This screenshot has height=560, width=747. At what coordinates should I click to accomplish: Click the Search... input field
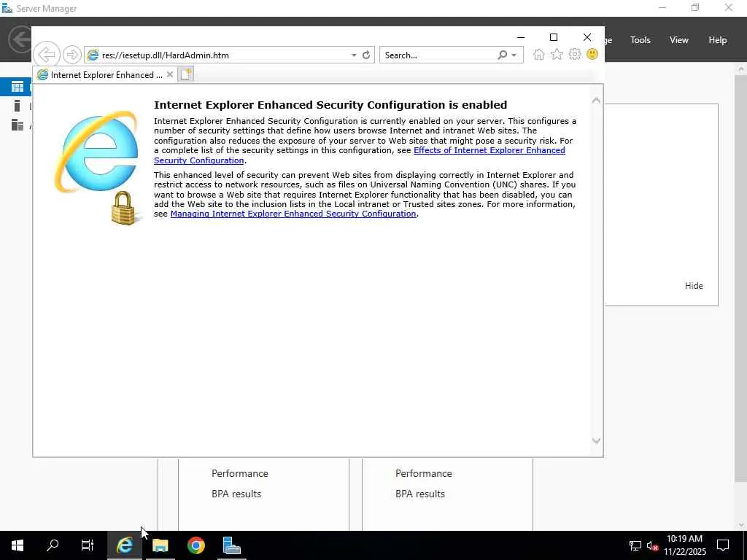pos(438,55)
